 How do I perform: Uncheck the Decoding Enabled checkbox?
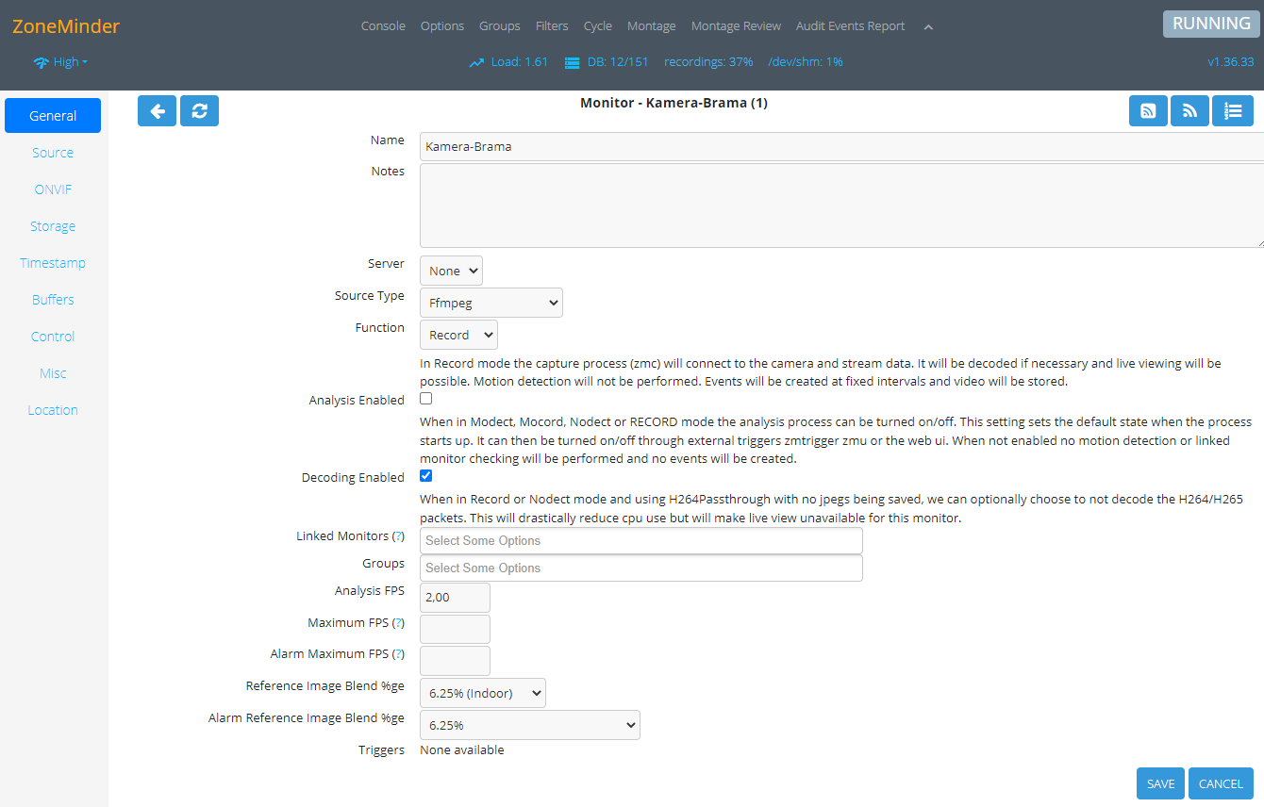click(x=426, y=476)
